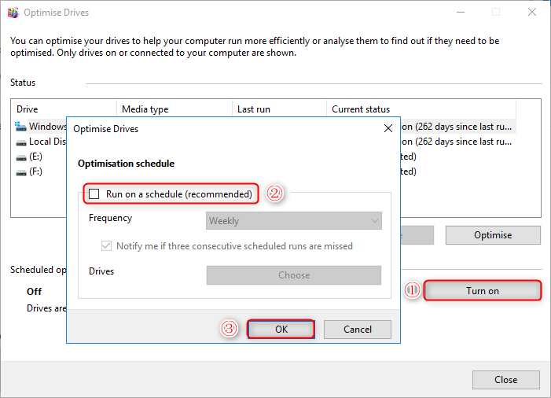Screen dimensions: 551x398
Task: Click the Close button at the bottom
Action: [505, 380]
